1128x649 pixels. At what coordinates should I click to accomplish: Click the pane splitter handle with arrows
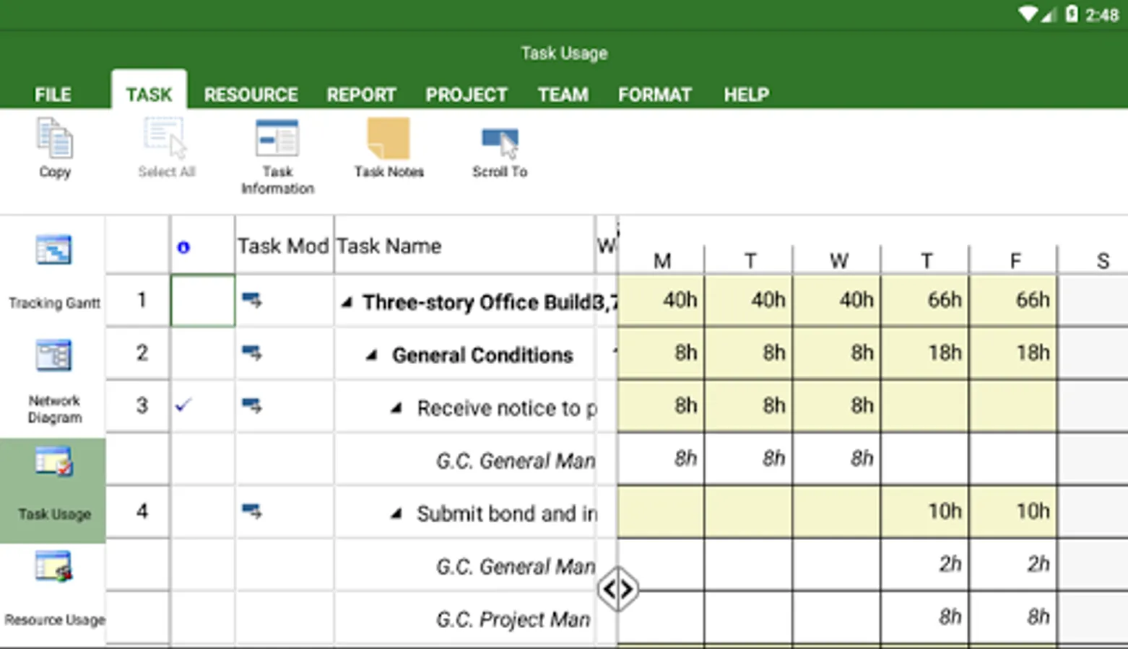[618, 589]
